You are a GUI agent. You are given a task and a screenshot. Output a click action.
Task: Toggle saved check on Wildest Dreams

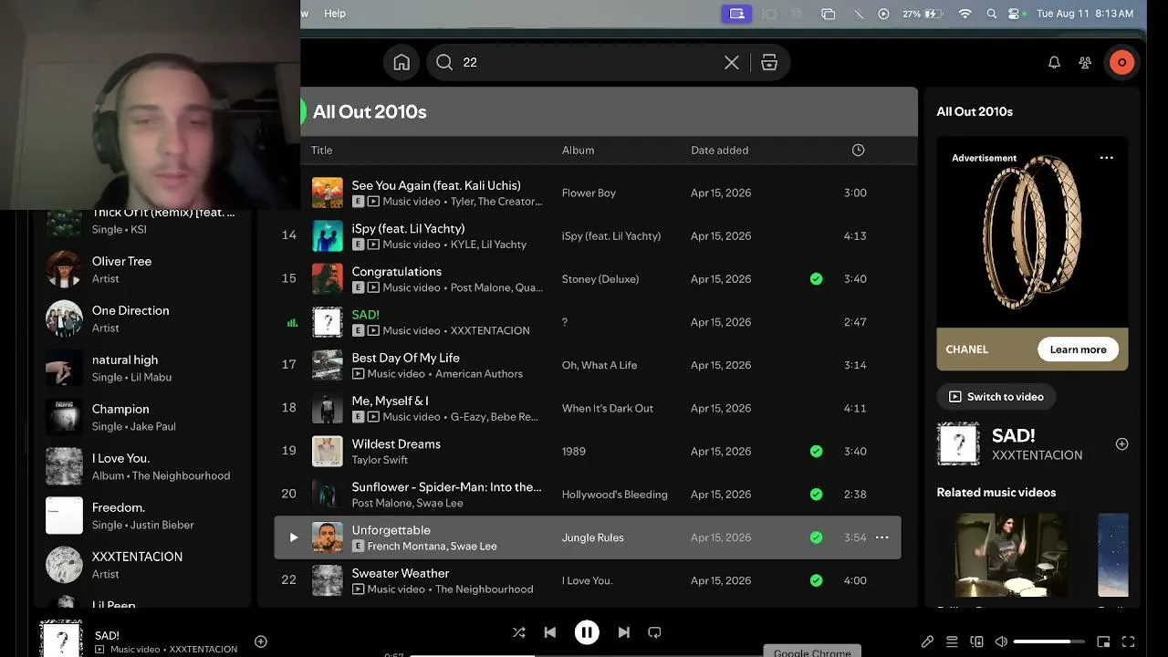point(816,452)
